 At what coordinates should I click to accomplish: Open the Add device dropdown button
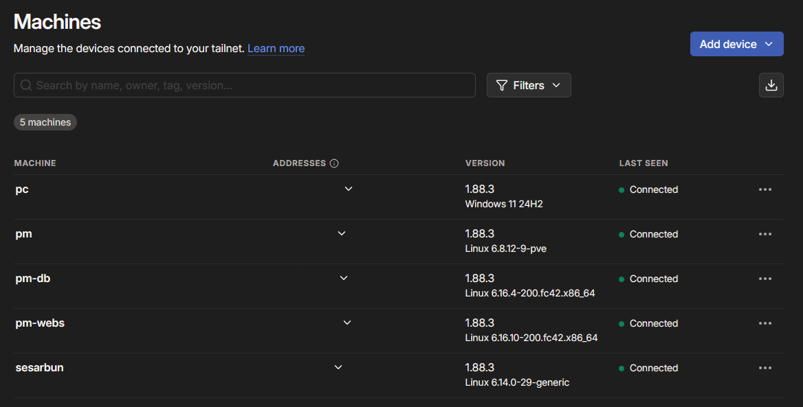[736, 44]
